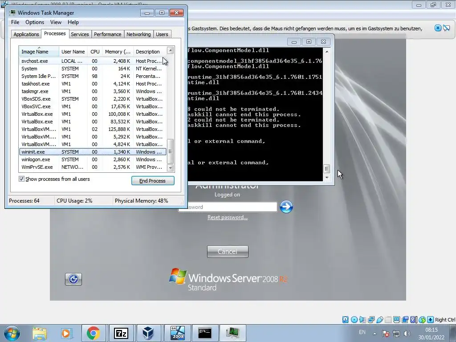Click the Reset password link
Viewport: 456px width, 342px height.
[228, 217]
